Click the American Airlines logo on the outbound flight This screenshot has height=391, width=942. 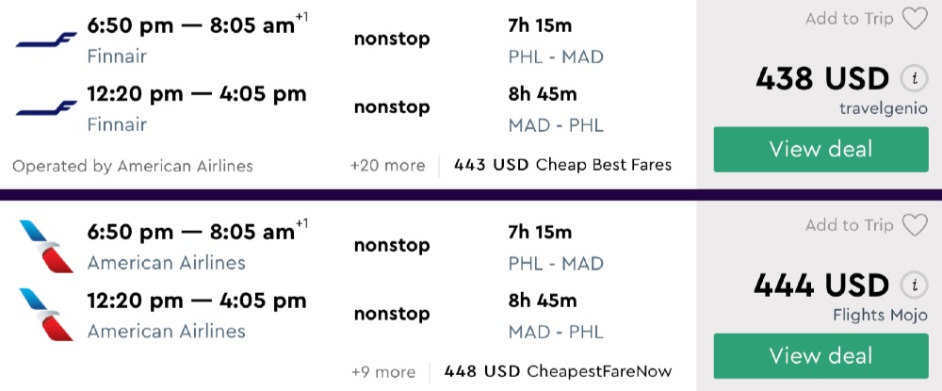point(46,246)
